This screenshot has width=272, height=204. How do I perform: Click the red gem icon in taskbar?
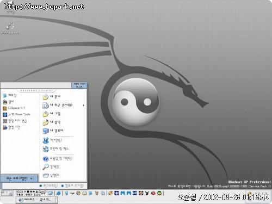153,193
